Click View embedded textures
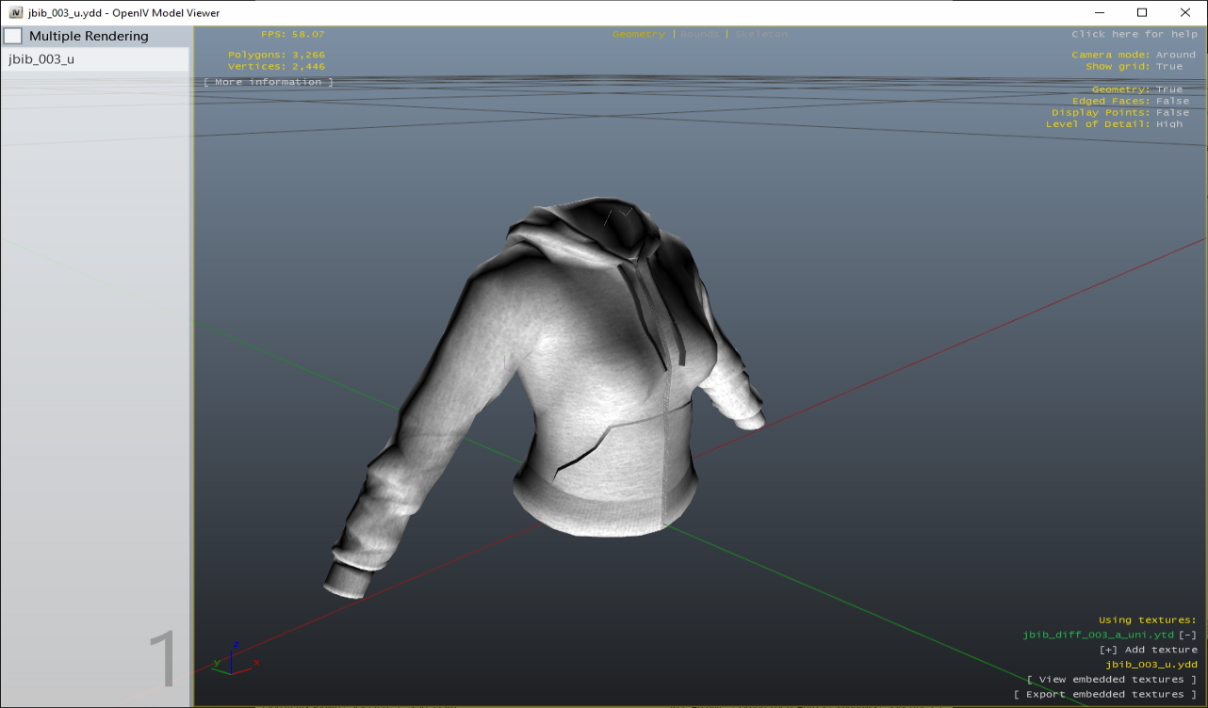Viewport: 1208px width, 708px height. (1112, 679)
